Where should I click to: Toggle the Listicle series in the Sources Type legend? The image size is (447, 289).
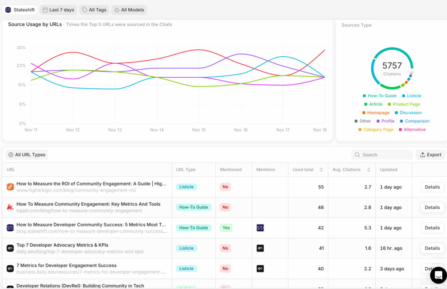(412, 96)
